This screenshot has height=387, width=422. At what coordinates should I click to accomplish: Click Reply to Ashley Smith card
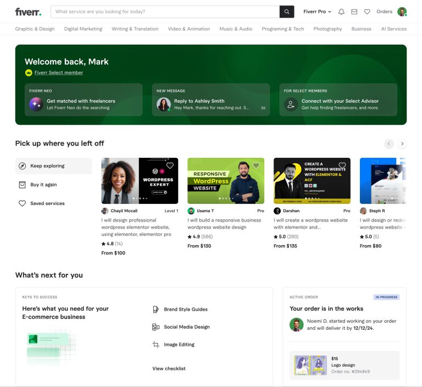pyautogui.click(x=211, y=99)
